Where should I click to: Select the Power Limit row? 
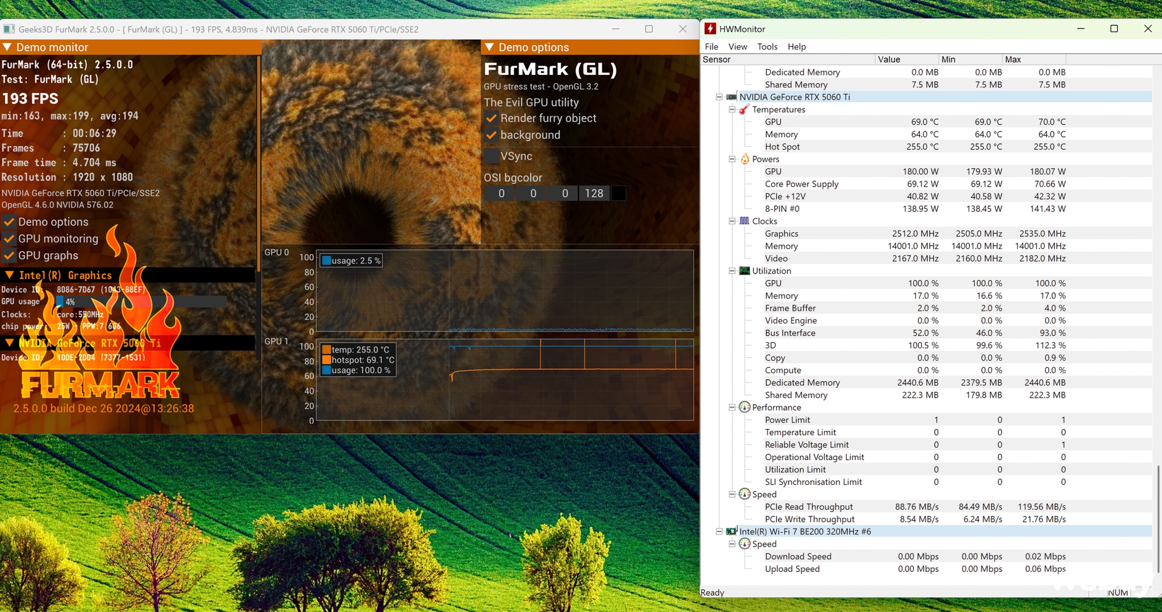[x=926, y=420]
